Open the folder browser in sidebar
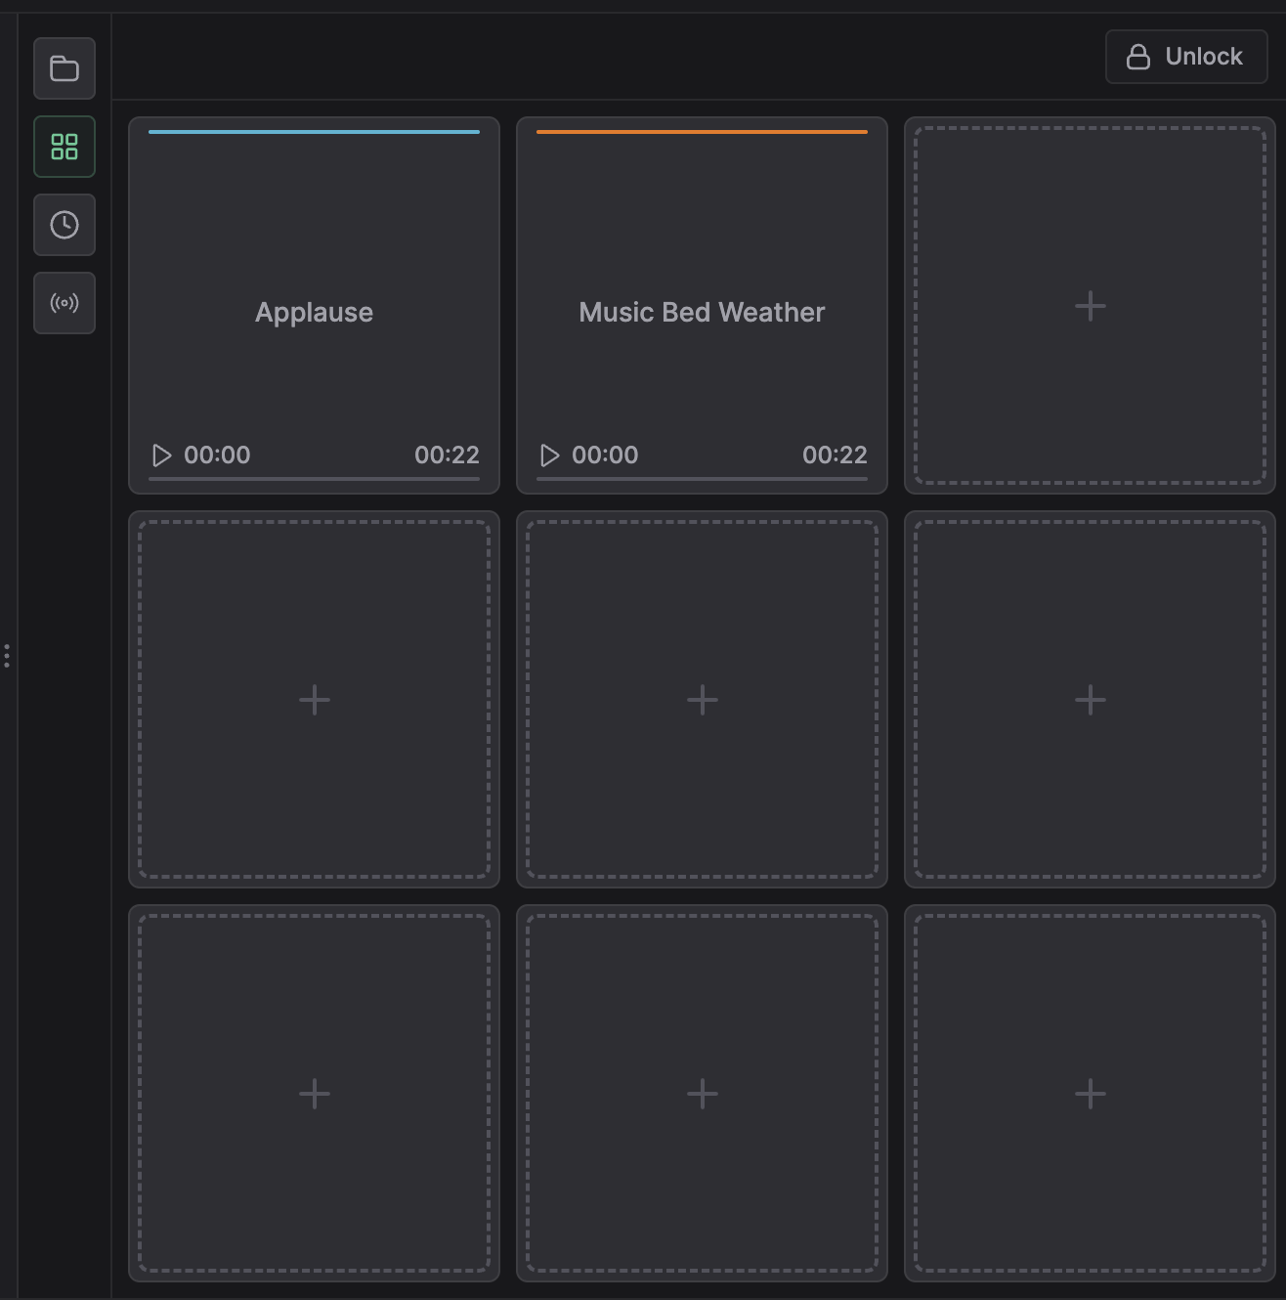Image resolution: width=1286 pixels, height=1300 pixels. (x=64, y=68)
